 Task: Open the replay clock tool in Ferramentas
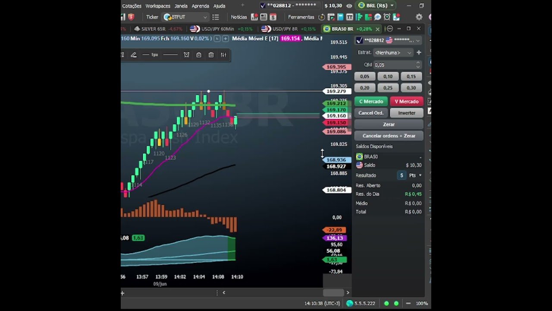point(321,17)
